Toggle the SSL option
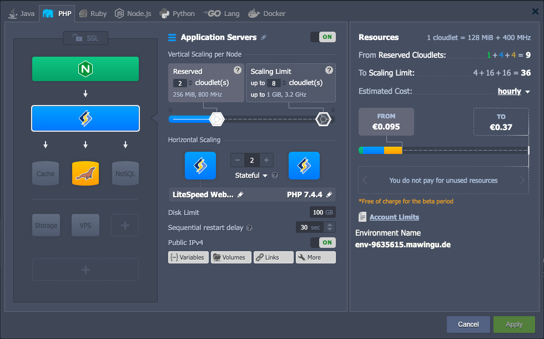The height and width of the screenshot is (339, 544). pyautogui.click(x=85, y=37)
